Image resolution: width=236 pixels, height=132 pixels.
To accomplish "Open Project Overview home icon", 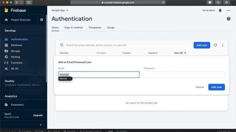I will [6, 20].
